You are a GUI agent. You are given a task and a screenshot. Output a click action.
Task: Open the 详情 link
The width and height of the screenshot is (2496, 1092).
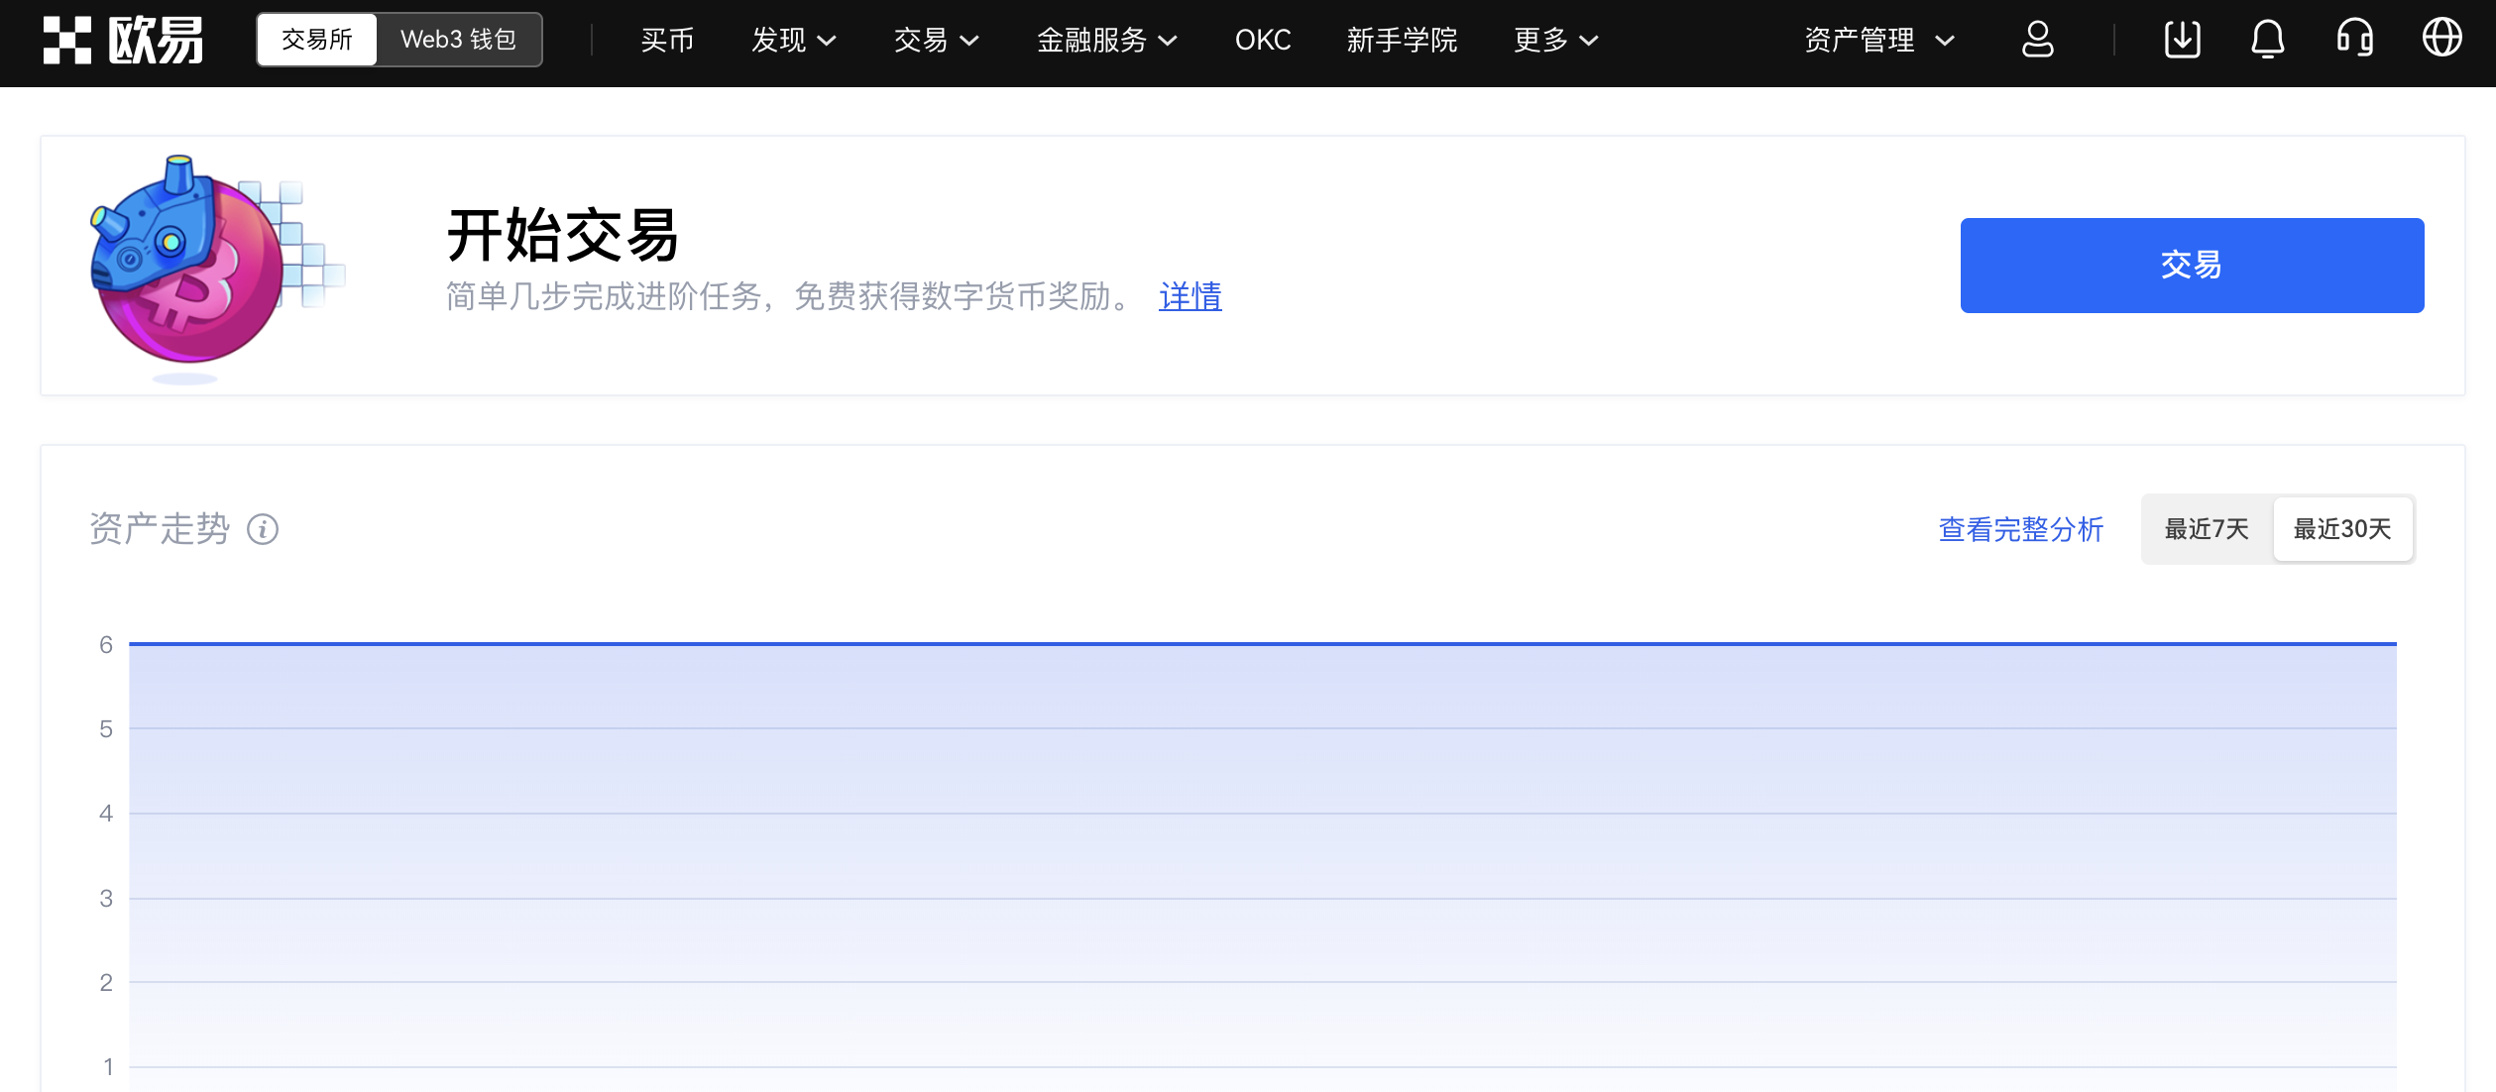tap(1190, 296)
